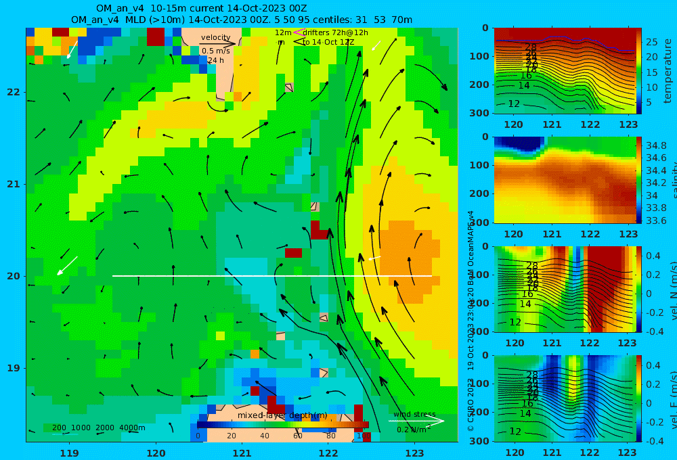
Task: Click the 'vel. E (m/s)' axis label
Action: coord(673,400)
